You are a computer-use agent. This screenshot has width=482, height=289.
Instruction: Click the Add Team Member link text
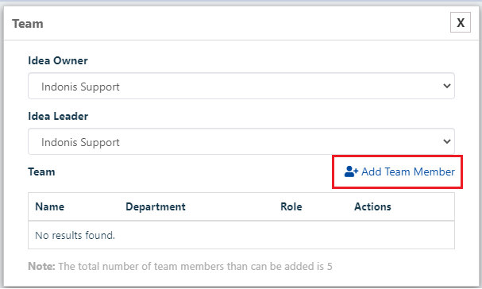pos(408,171)
